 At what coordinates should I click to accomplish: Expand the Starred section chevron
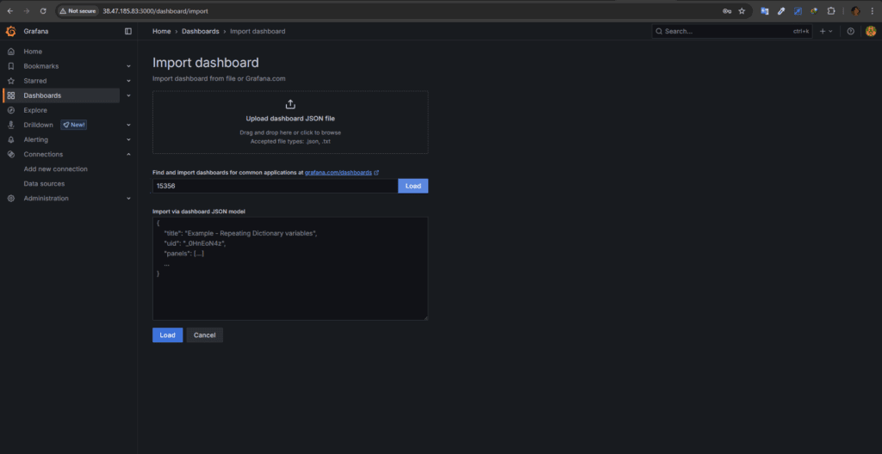128,81
